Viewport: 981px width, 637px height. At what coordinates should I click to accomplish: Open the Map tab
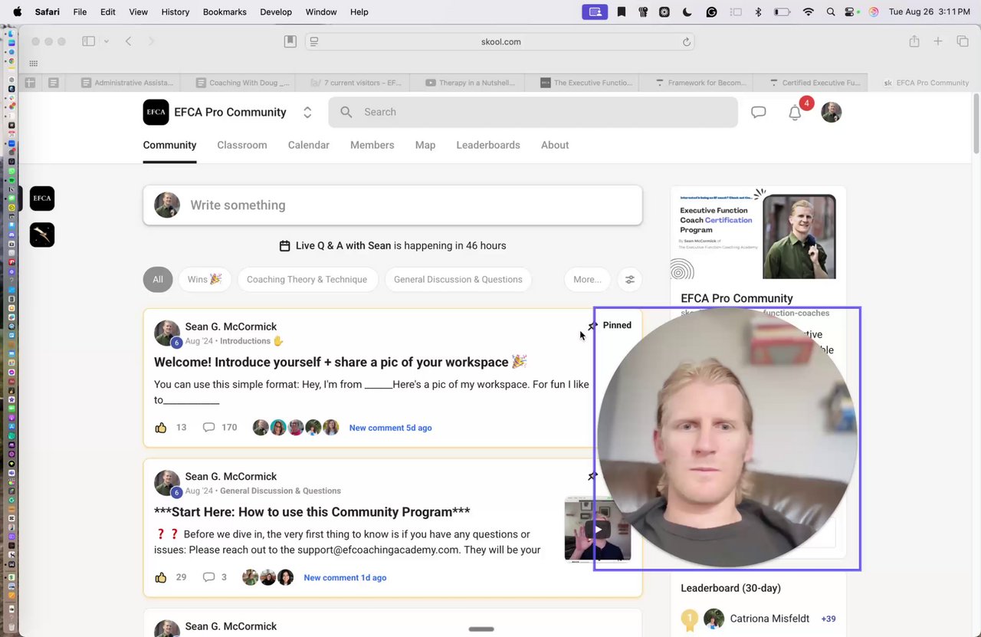[425, 145]
